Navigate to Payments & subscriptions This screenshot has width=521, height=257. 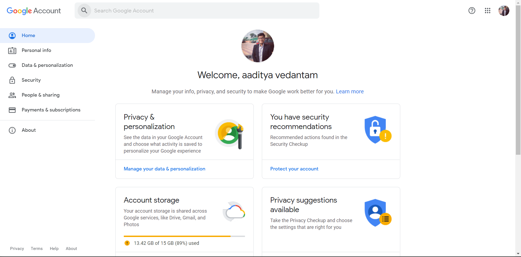pos(51,110)
